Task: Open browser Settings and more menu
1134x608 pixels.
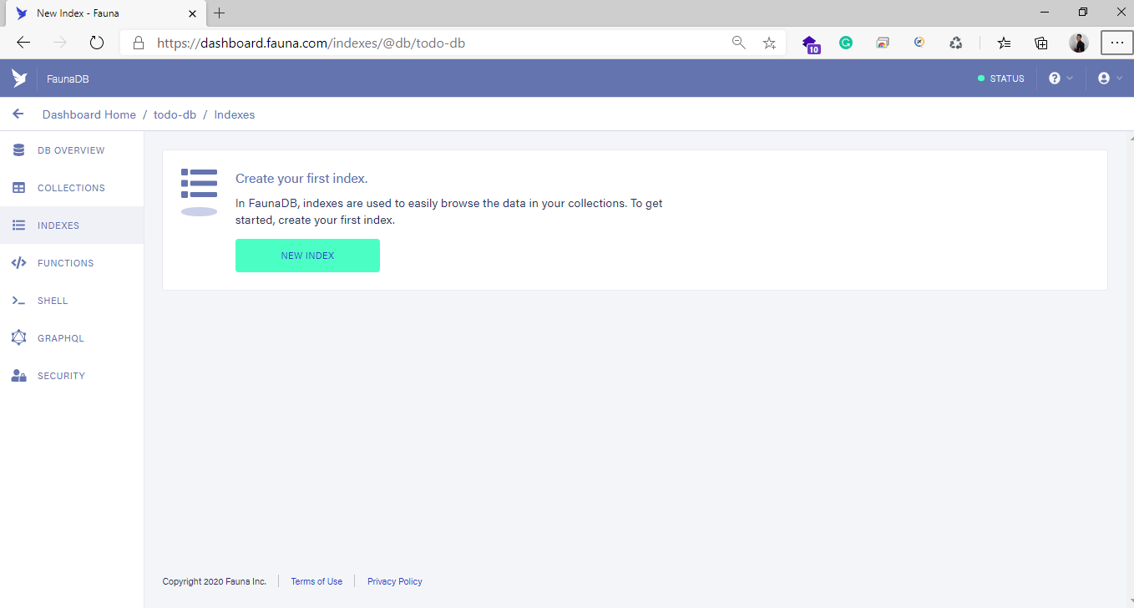Action: coord(1116,43)
